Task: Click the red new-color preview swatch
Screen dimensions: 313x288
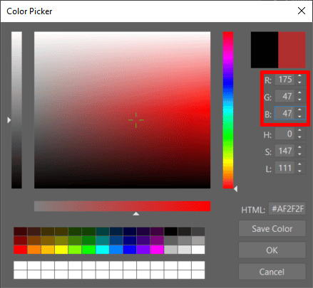Action: point(292,50)
